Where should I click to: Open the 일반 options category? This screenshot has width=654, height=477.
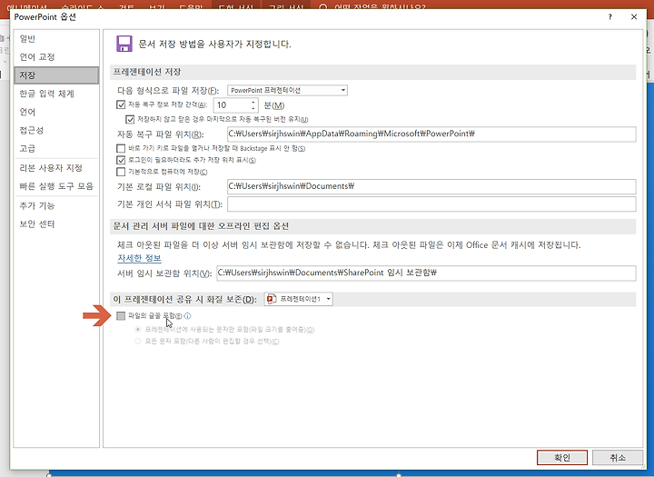(56, 39)
